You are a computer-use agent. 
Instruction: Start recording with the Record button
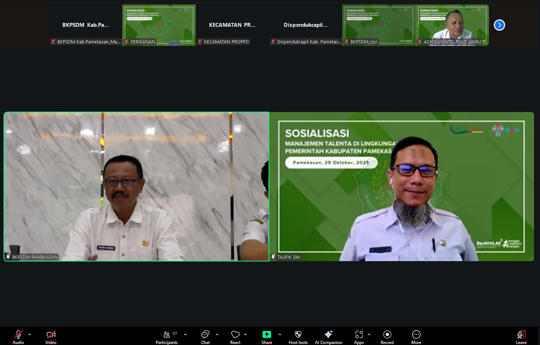[x=387, y=337]
